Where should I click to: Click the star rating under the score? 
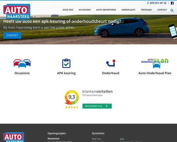[72, 107]
